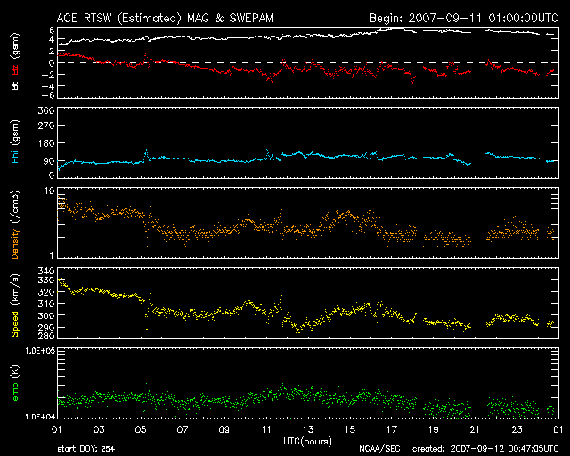Click the "NOAA/SEC" footer text

[379, 449]
